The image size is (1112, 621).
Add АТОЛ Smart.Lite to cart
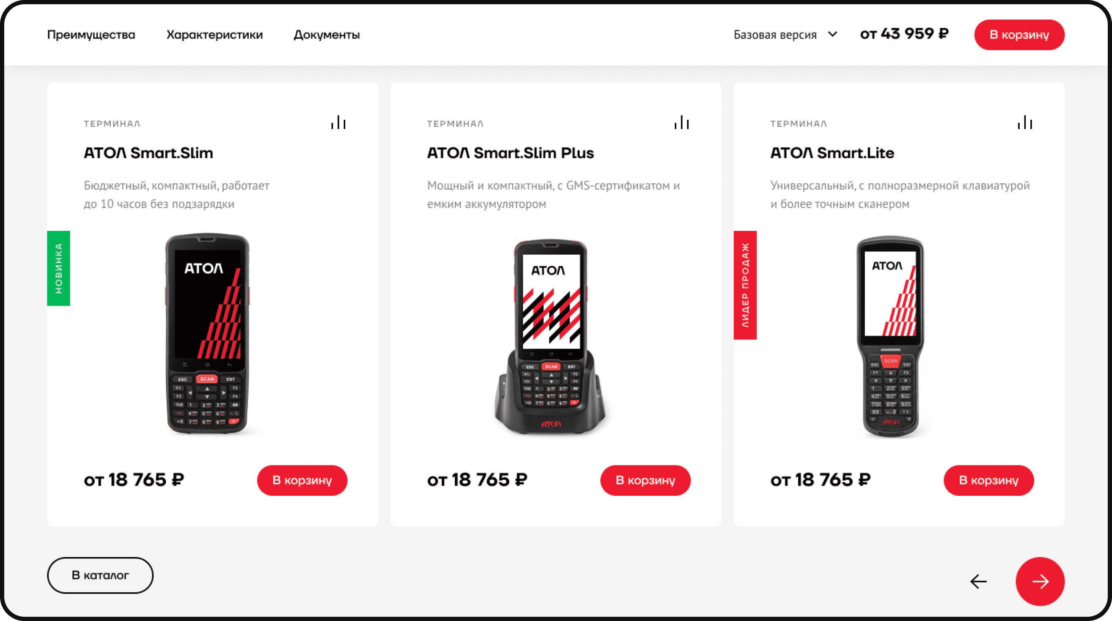tap(988, 480)
